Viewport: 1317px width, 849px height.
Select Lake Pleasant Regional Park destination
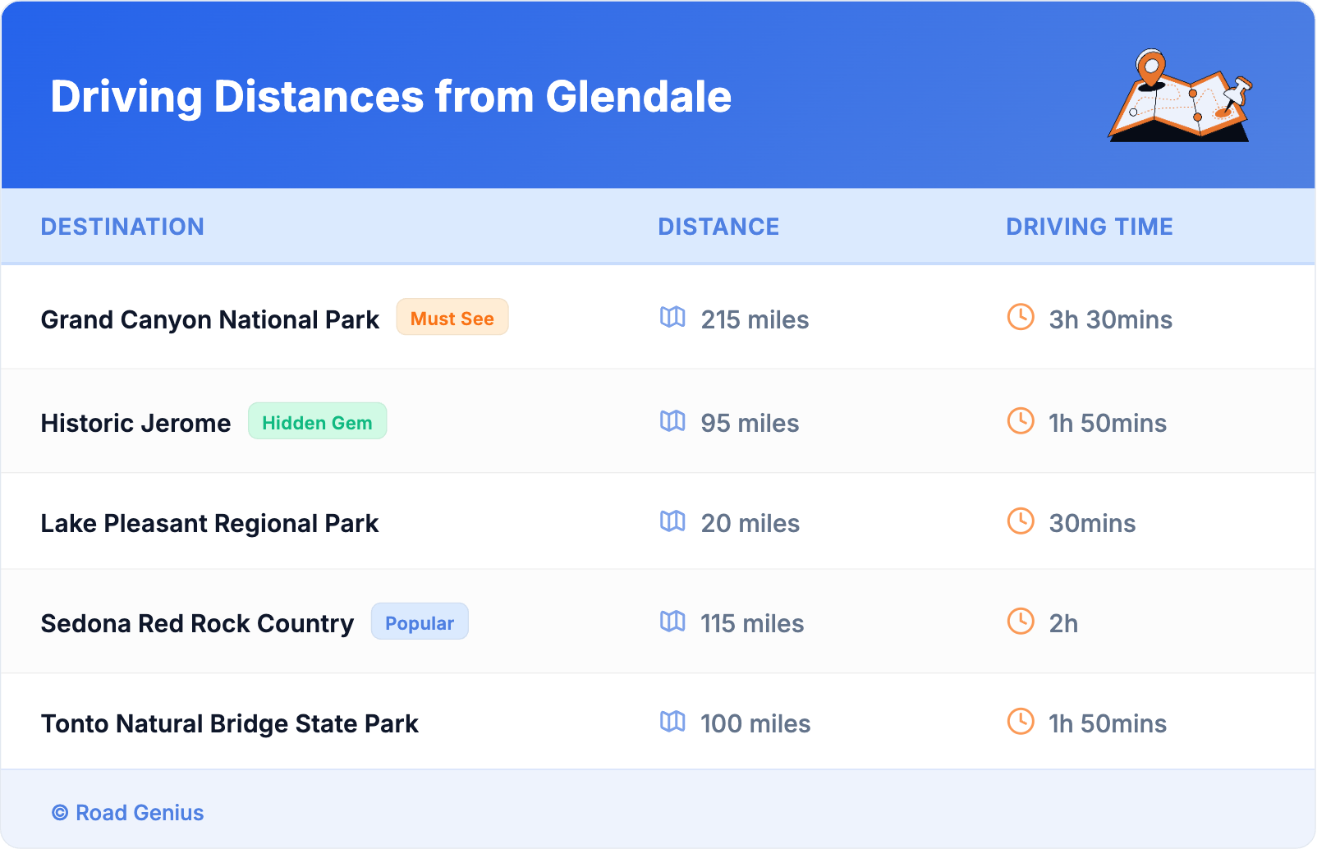click(209, 523)
